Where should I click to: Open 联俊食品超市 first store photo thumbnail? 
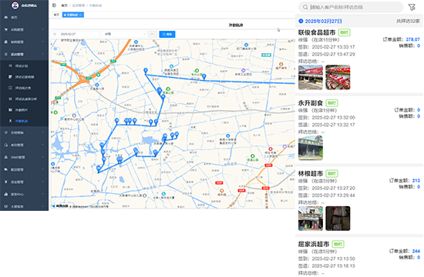[311, 78]
